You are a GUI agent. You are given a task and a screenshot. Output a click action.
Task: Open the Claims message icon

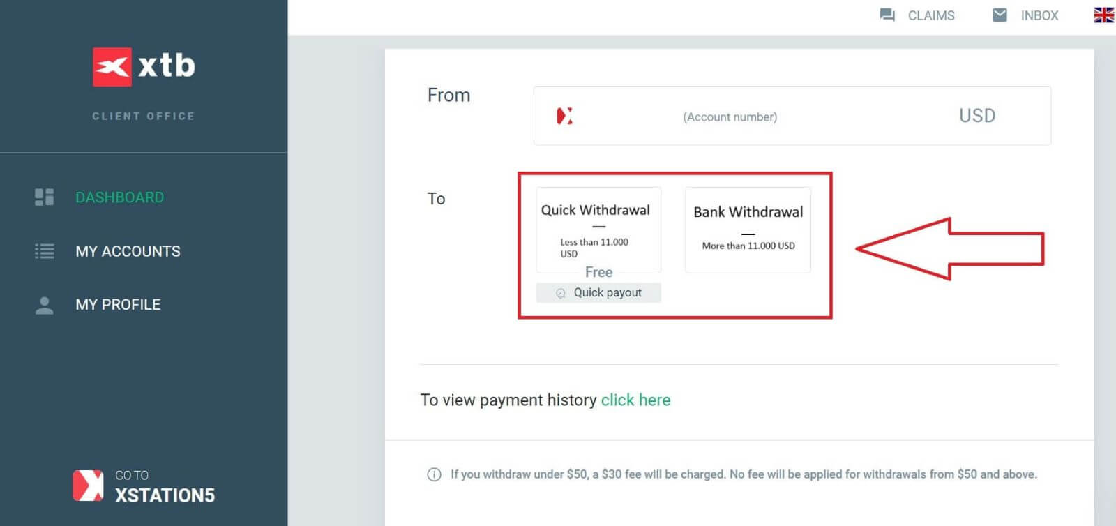pos(887,14)
